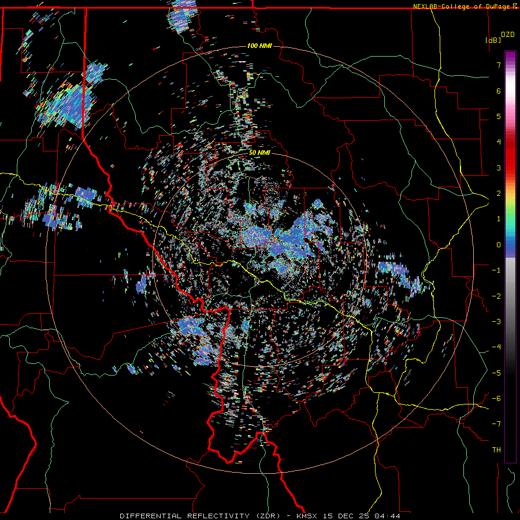
Task: Click the vertical ZDR color scale bar
Action: coord(510,257)
